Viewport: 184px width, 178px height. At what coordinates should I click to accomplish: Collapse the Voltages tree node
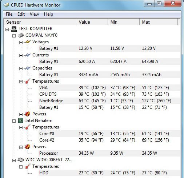[21, 42]
